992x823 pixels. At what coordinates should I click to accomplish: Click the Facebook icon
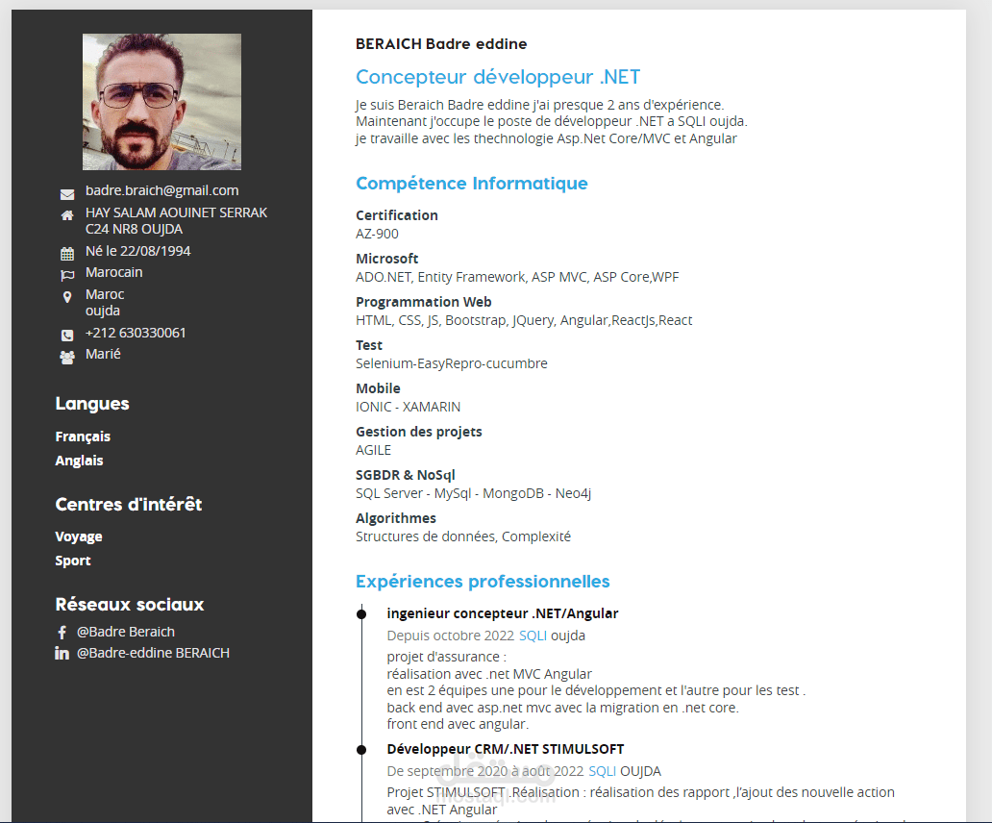62,632
